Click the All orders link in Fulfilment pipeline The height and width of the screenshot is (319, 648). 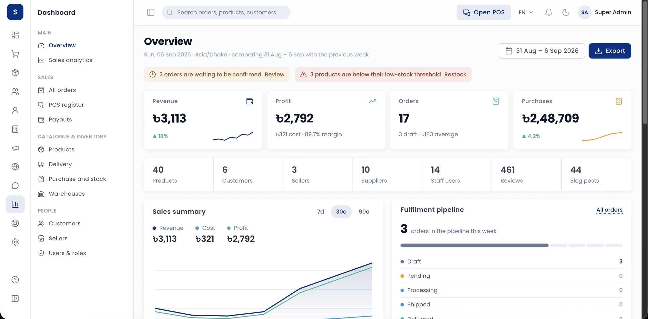click(x=609, y=210)
